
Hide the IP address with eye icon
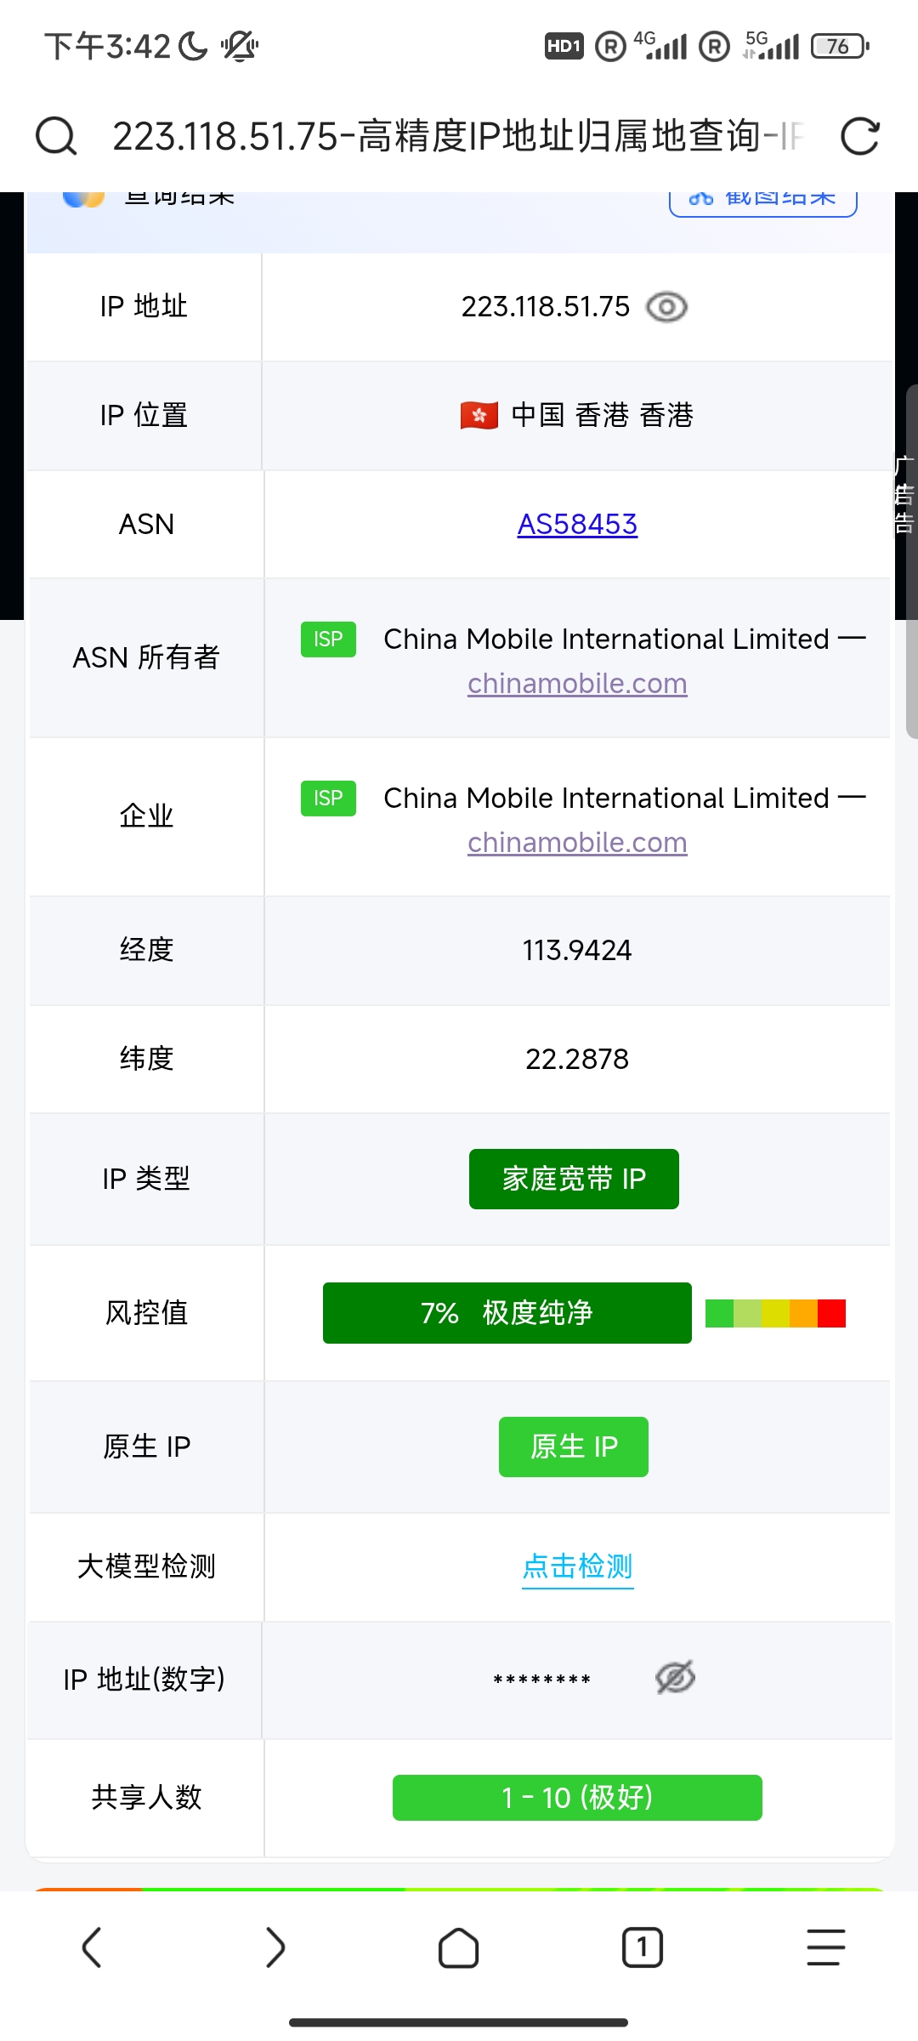point(666,307)
